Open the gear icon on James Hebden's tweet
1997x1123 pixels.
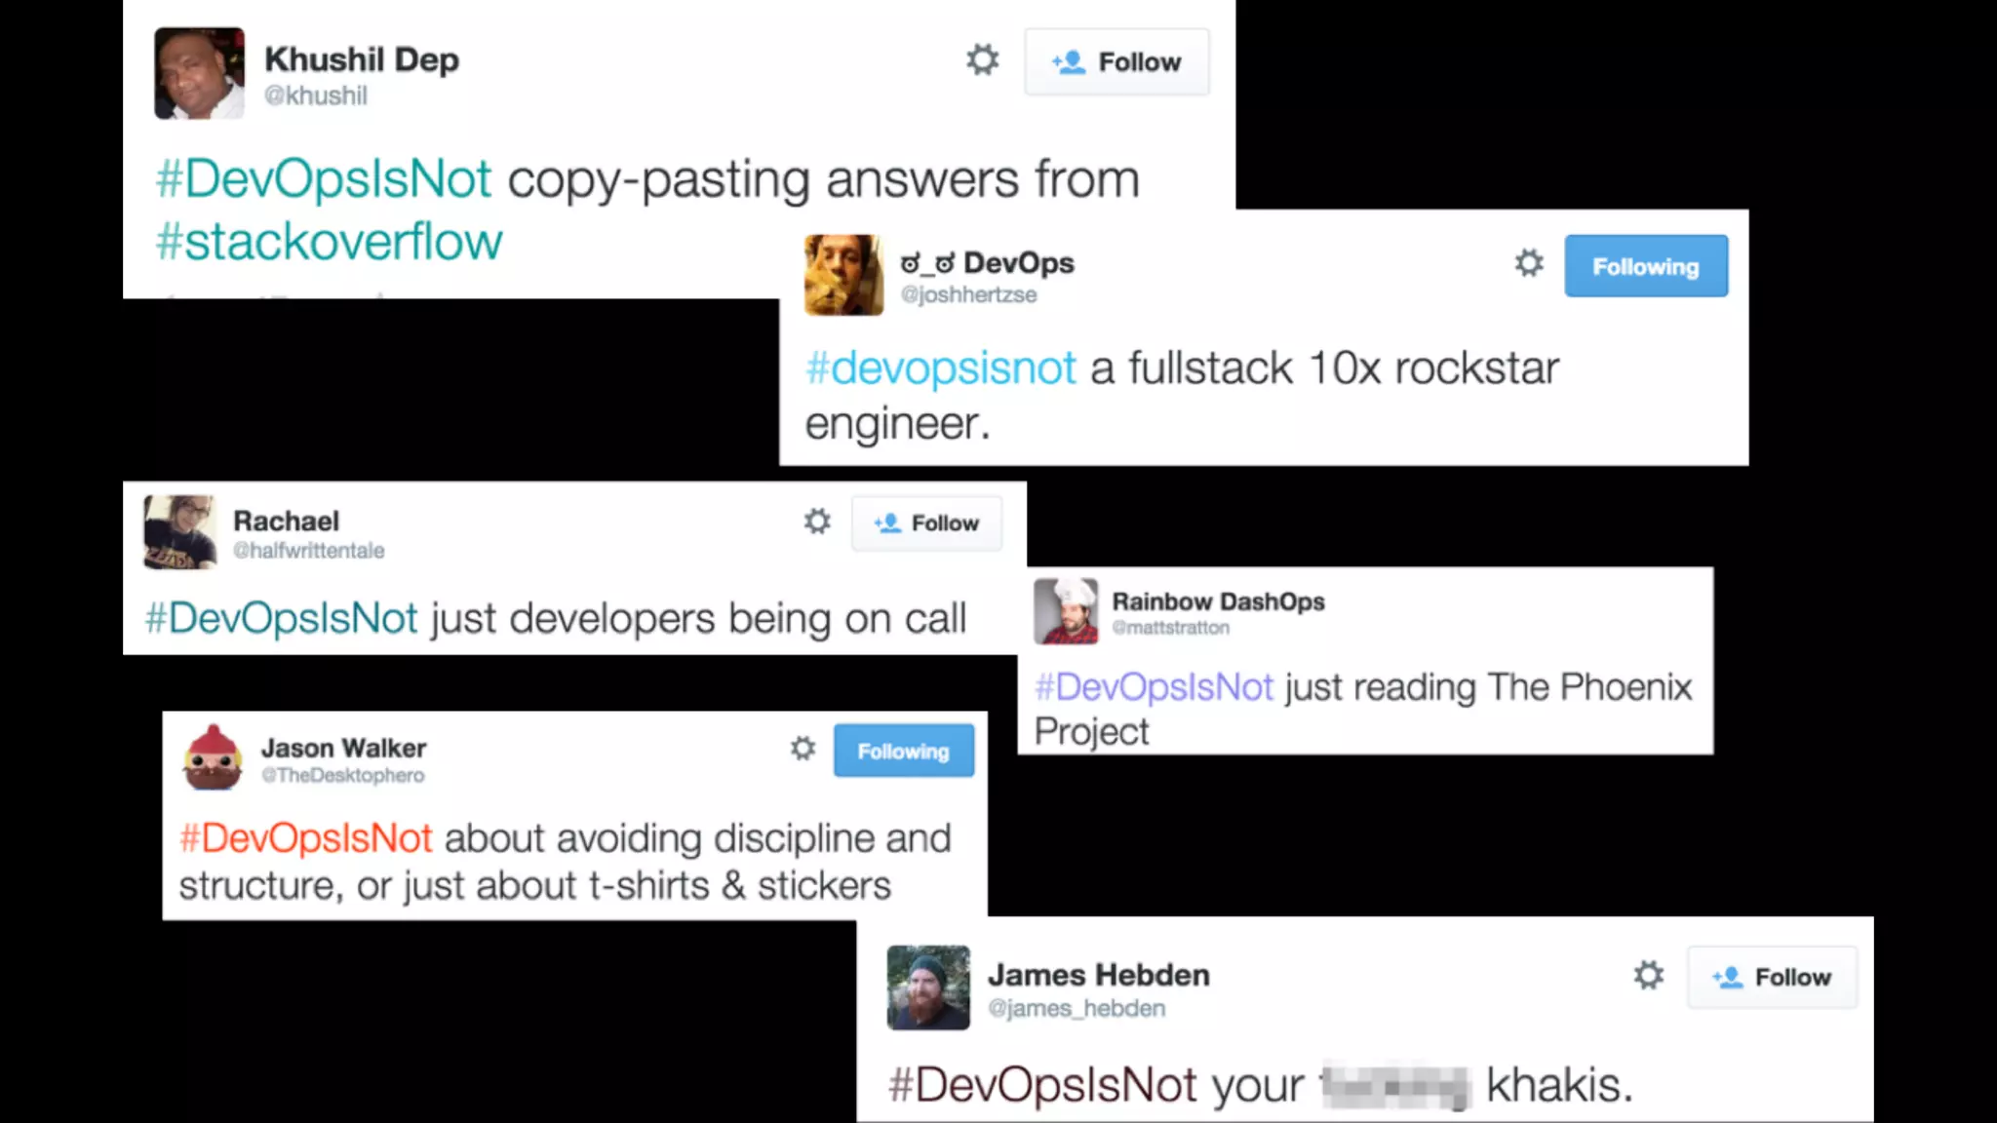pyautogui.click(x=1649, y=975)
